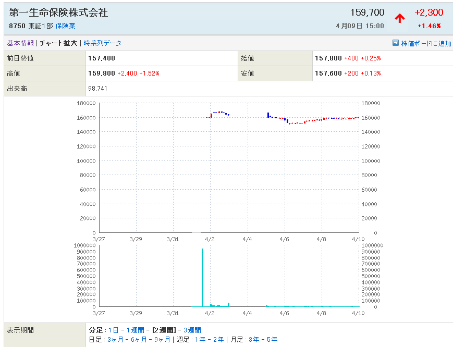453x347 pixels.
Task: Open the 基本情報 tab
Action: [20, 43]
